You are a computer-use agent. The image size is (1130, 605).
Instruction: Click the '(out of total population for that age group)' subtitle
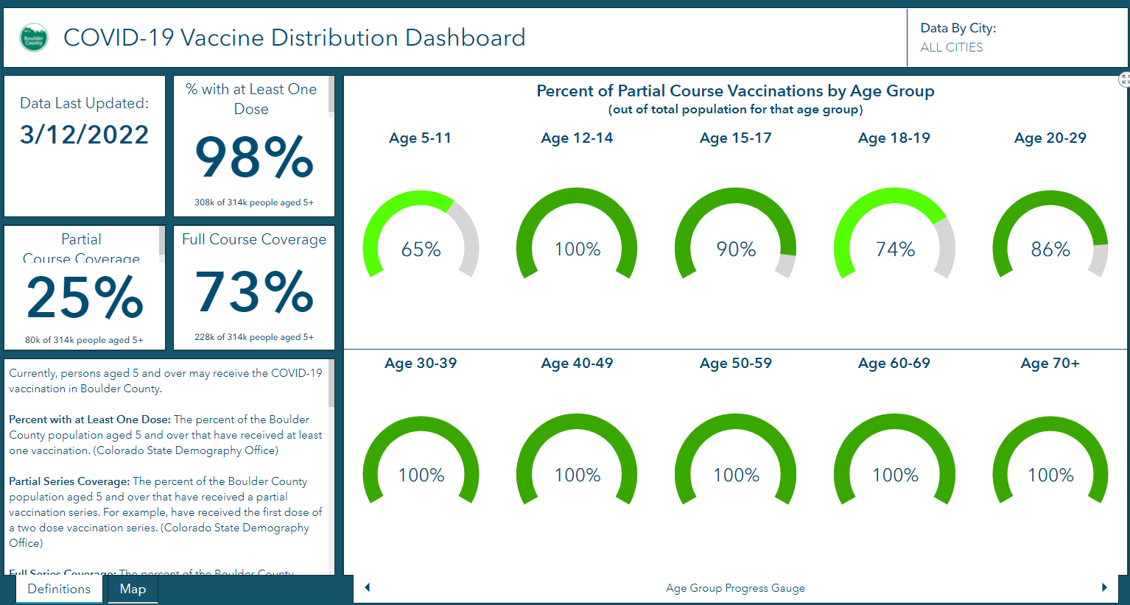pyautogui.click(x=735, y=110)
